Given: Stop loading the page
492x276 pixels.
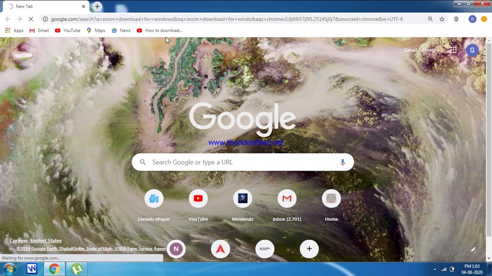Looking at the screenshot, I should (31, 19).
